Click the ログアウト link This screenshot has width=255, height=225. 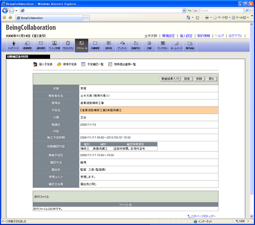(235, 36)
